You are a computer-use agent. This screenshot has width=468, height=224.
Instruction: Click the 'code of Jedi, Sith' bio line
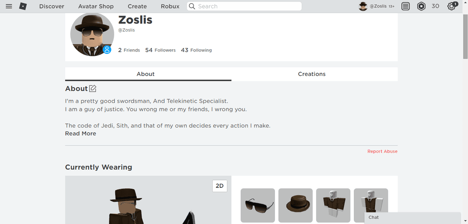click(168, 126)
